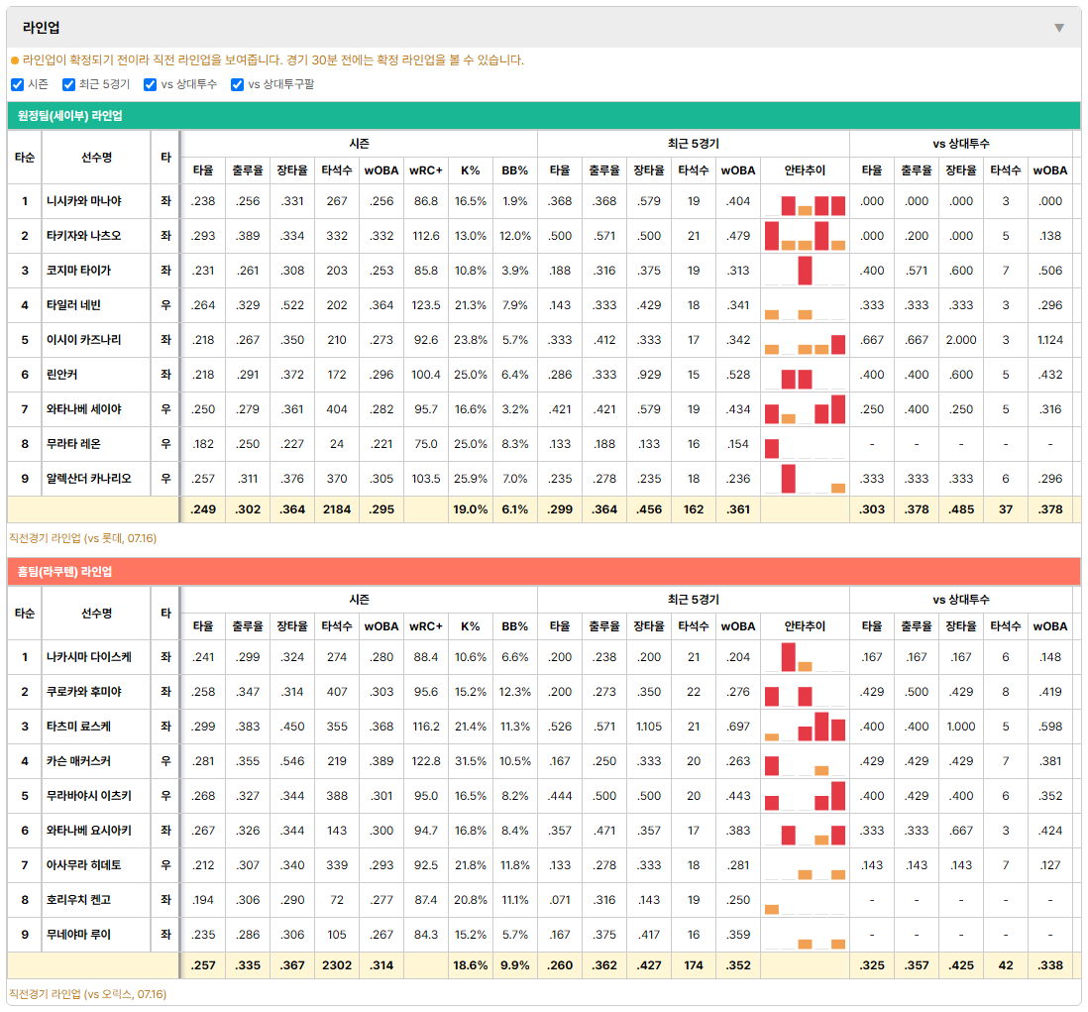The width and height of the screenshot is (1088, 1012).
Task: Click 타키자와 나츠오 hit trend bars
Action: point(805,236)
